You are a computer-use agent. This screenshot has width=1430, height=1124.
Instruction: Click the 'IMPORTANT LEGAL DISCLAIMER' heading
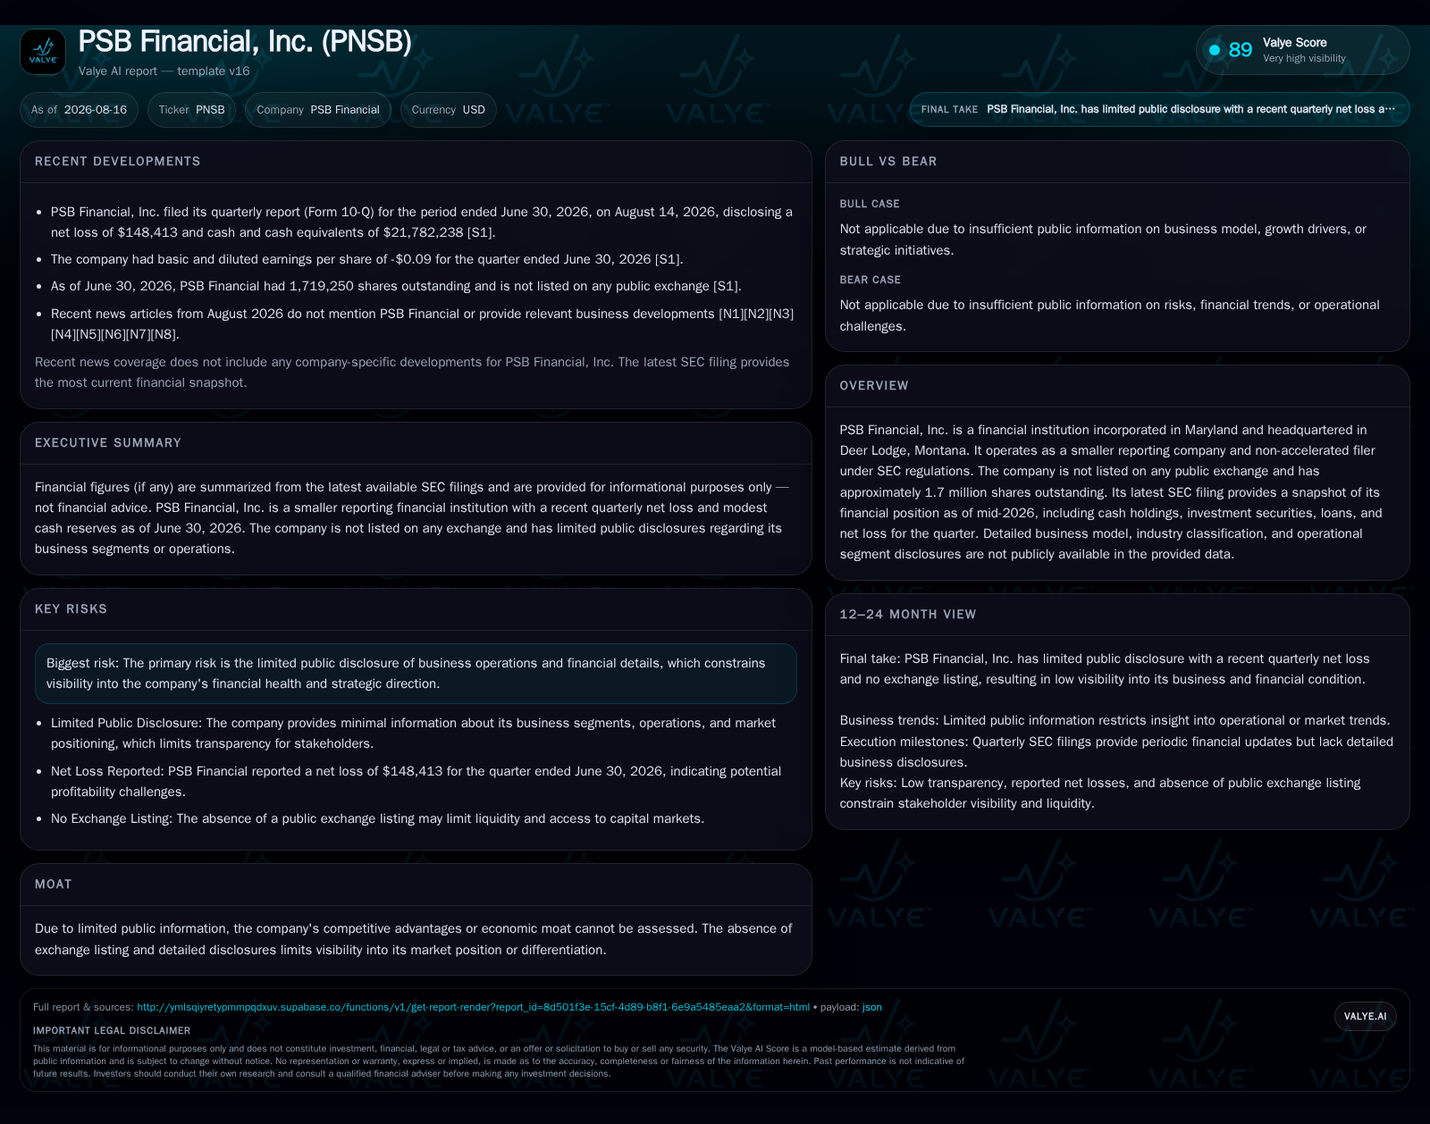click(x=112, y=1031)
